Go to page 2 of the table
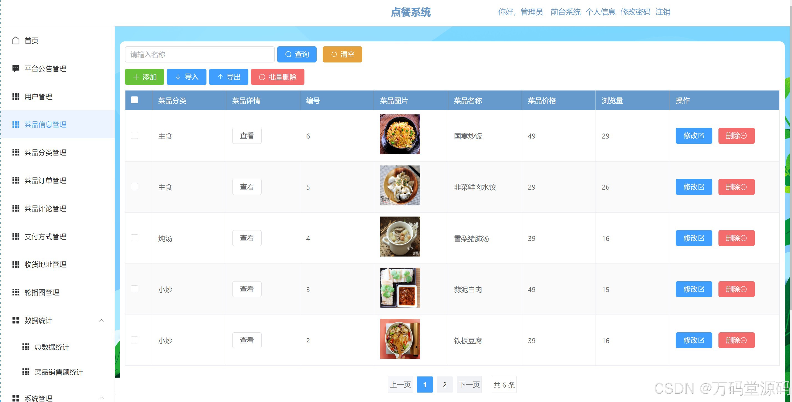This screenshot has width=792, height=402. coord(444,385)
